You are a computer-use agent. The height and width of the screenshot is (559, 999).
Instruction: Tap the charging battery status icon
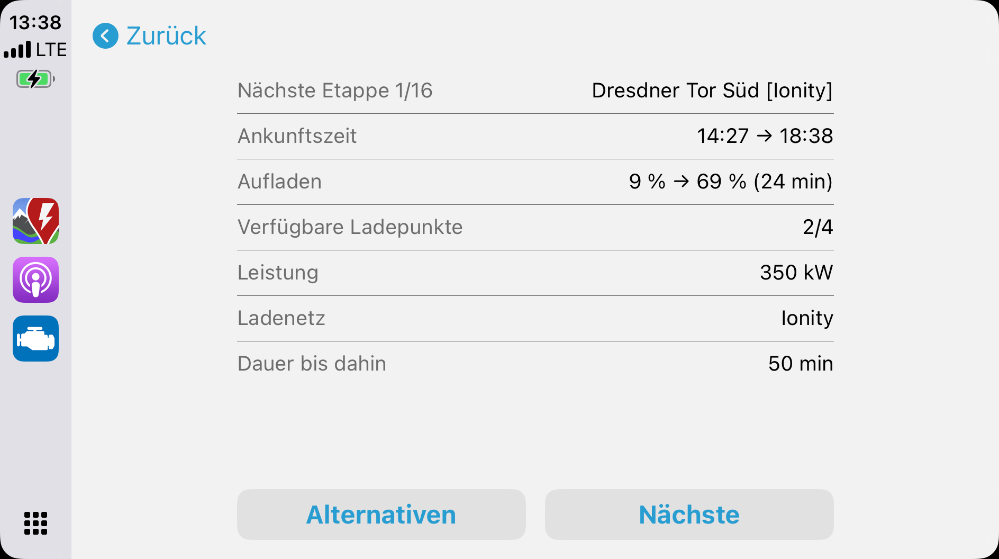[x=35, y=79]
